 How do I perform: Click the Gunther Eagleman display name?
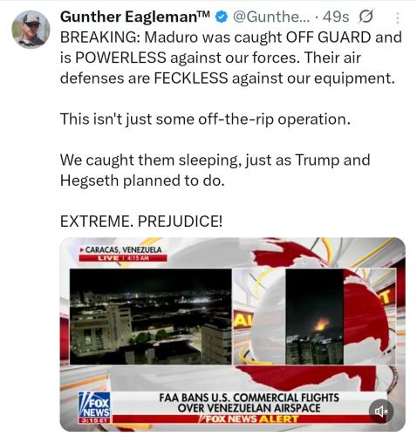[135, 17]
